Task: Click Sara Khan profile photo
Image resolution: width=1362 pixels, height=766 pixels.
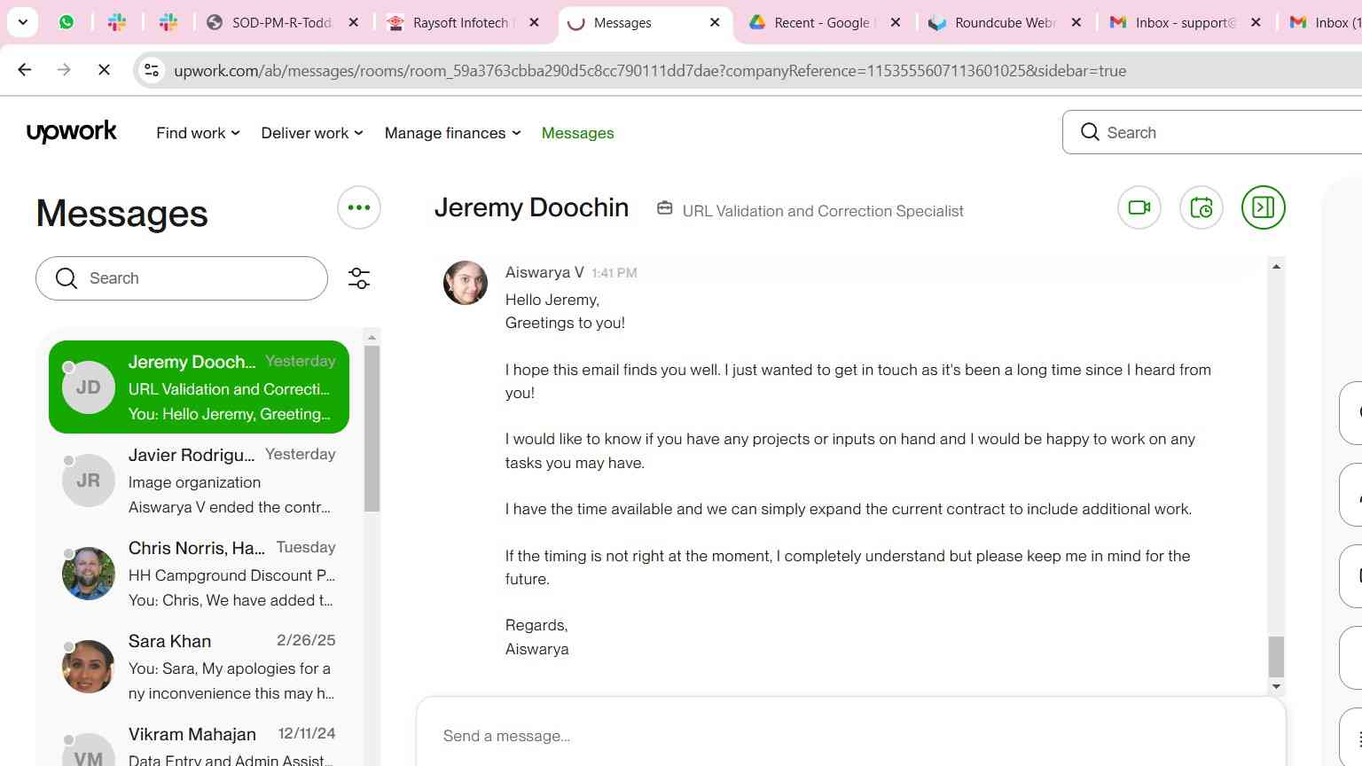Action: pos(89,667)
